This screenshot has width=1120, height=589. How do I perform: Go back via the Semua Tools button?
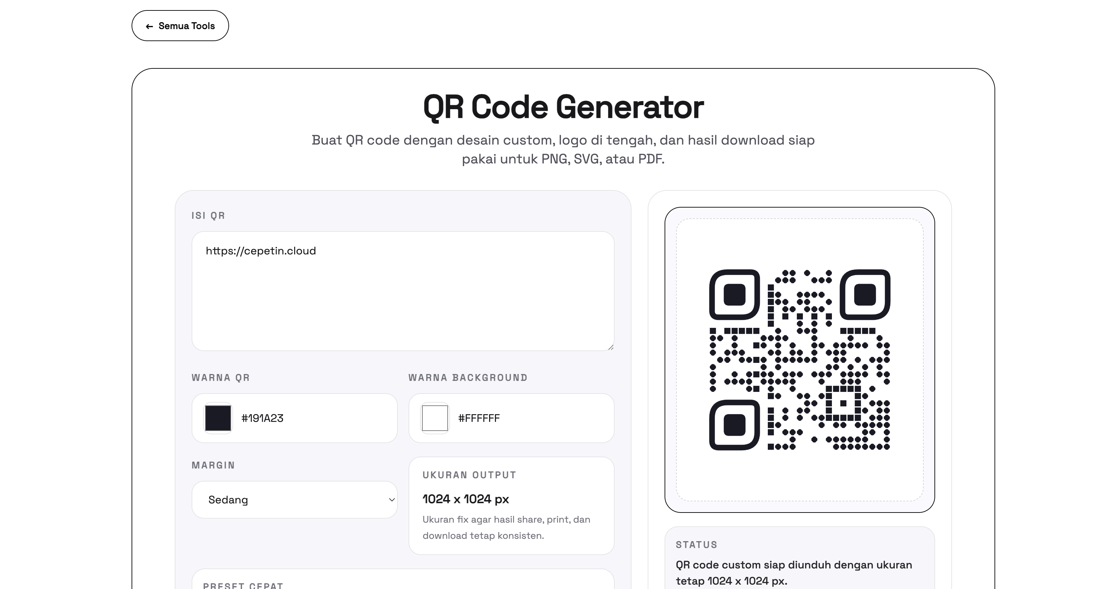coord(180,26)
